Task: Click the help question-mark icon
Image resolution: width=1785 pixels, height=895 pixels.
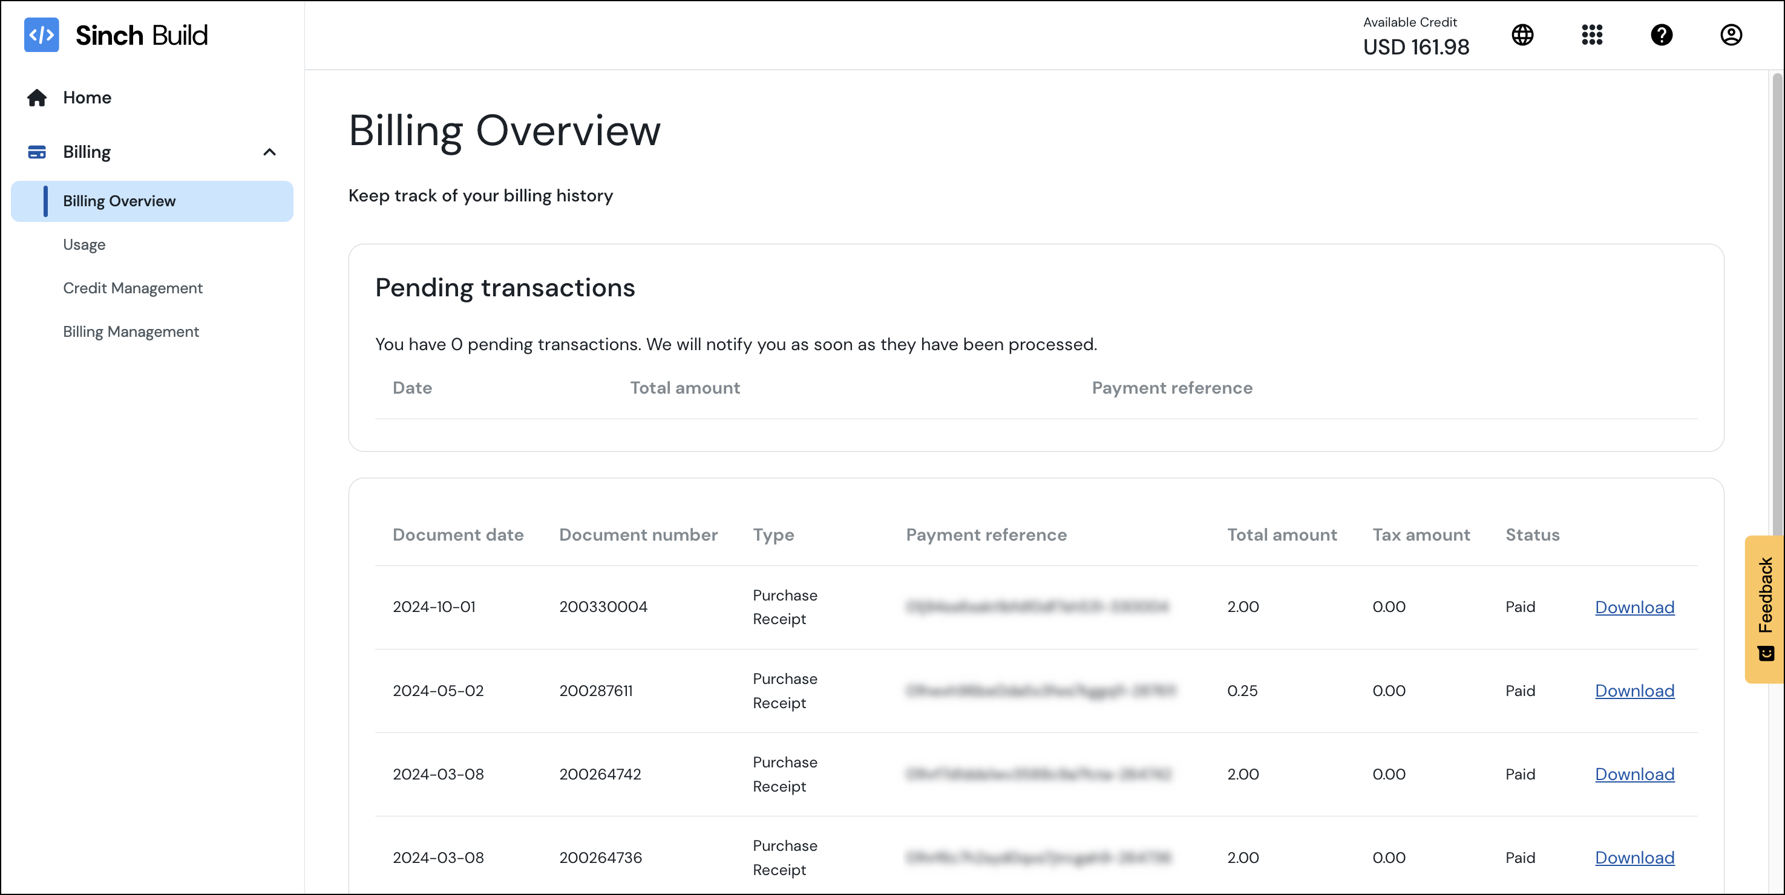Action: 1661,34
